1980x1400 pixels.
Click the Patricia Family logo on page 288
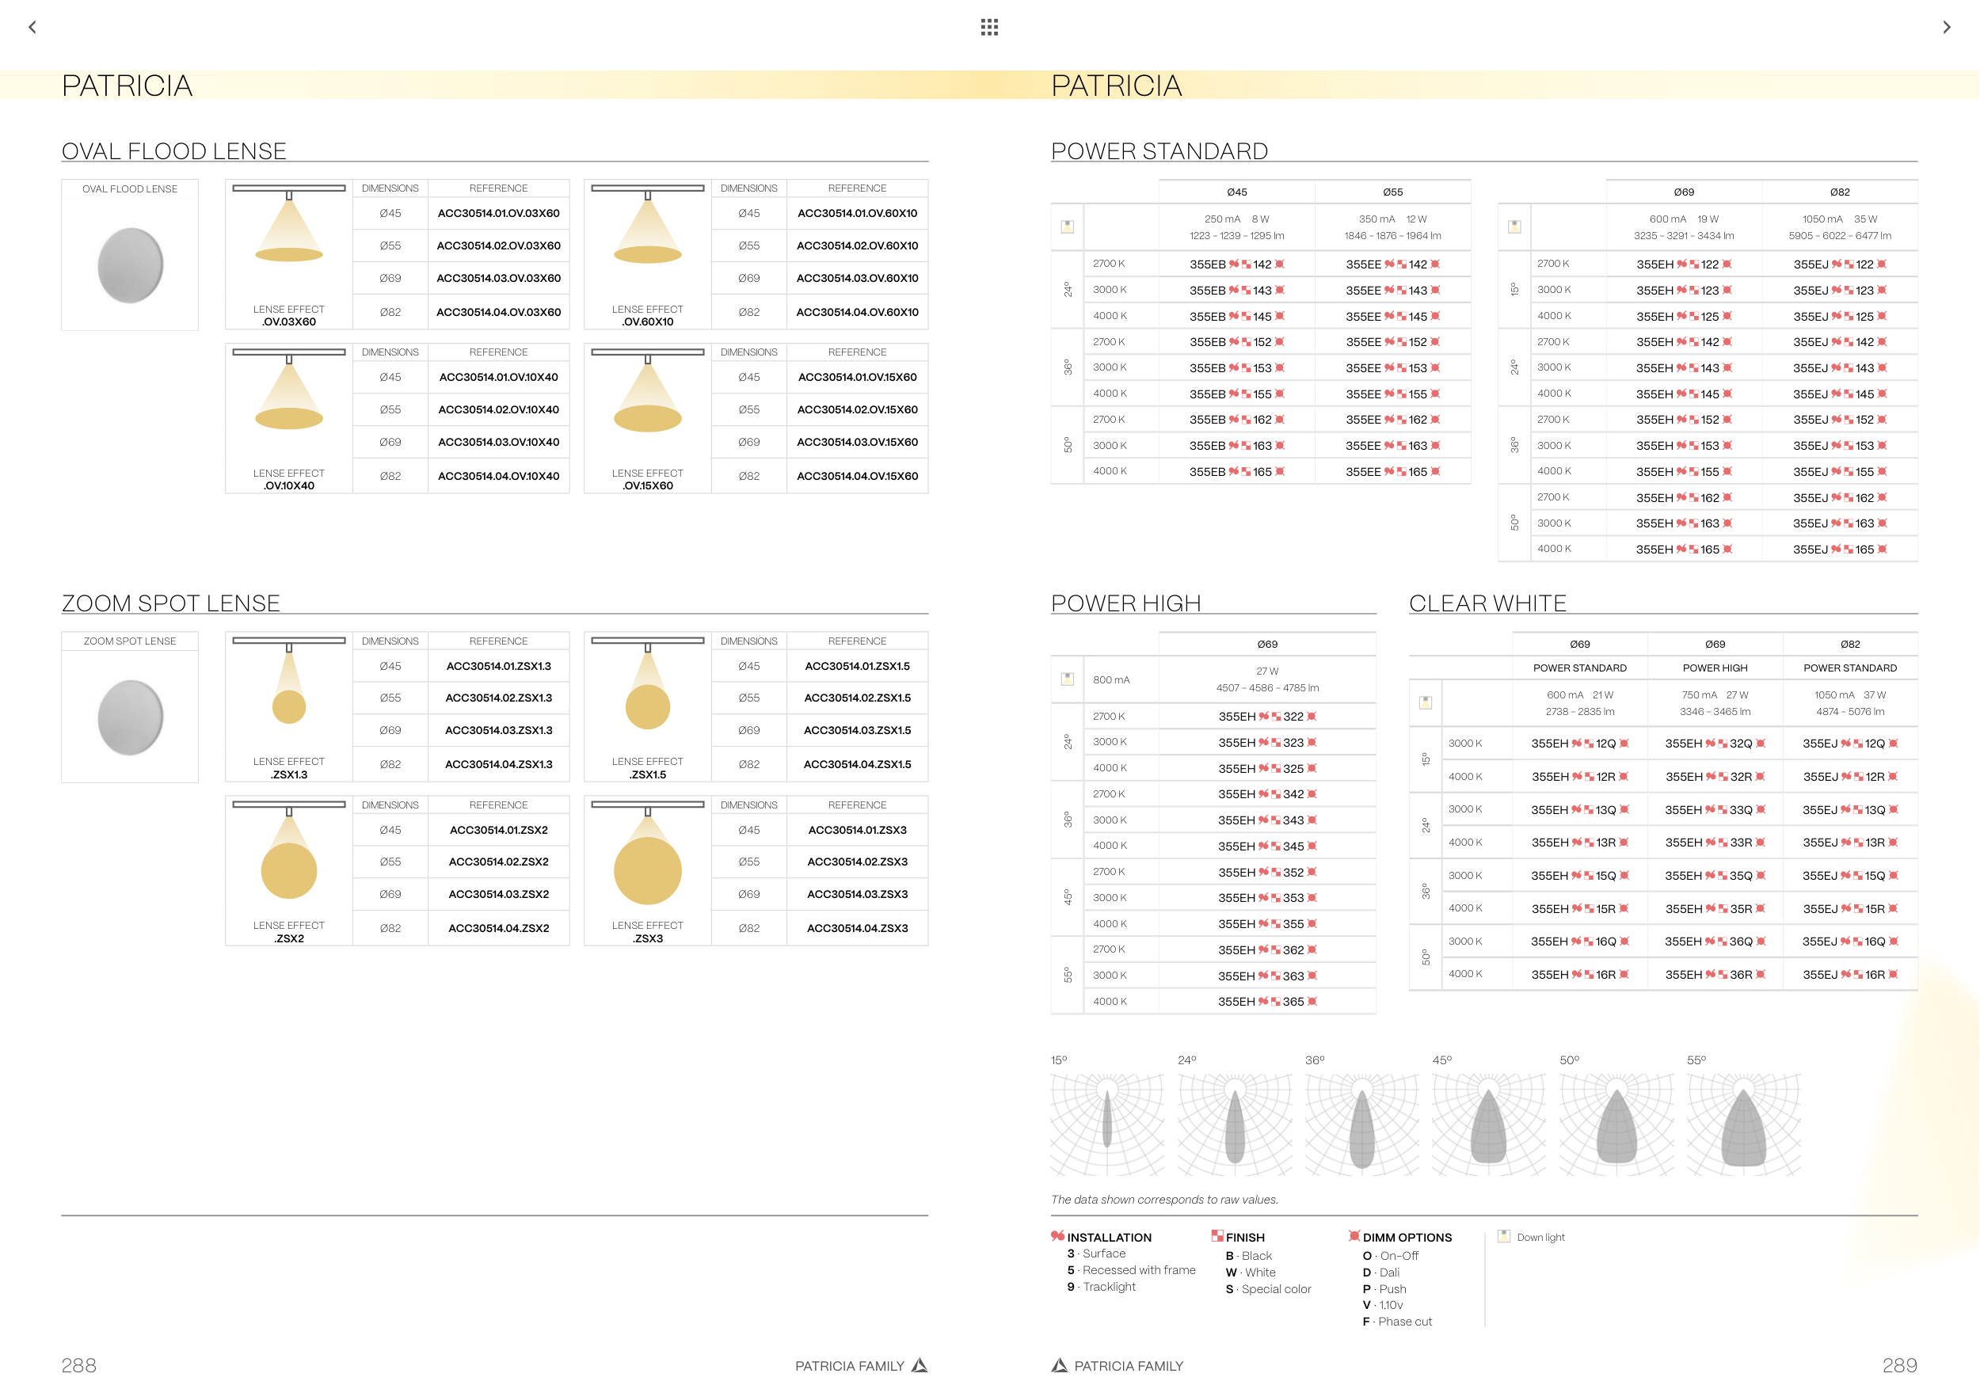(920, 1365)
